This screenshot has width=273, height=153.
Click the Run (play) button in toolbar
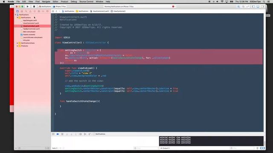(27, 7)
